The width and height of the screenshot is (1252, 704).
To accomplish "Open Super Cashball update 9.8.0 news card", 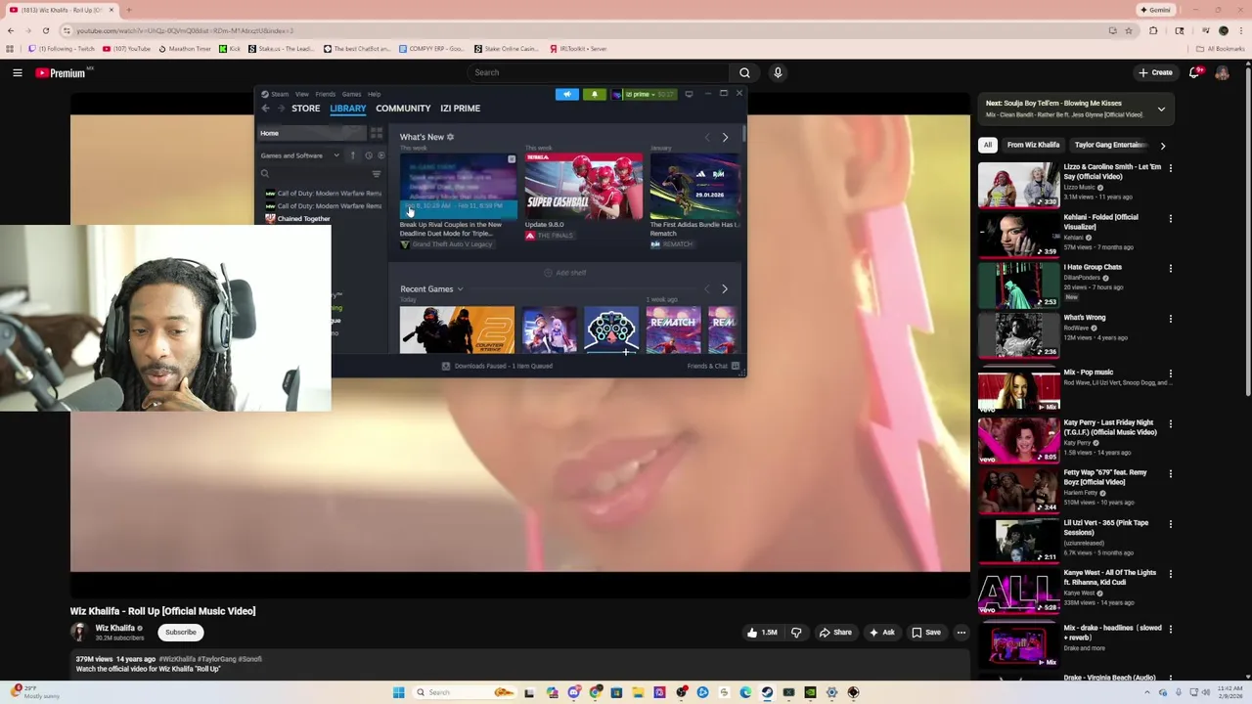I will click(x=584, y=186).
